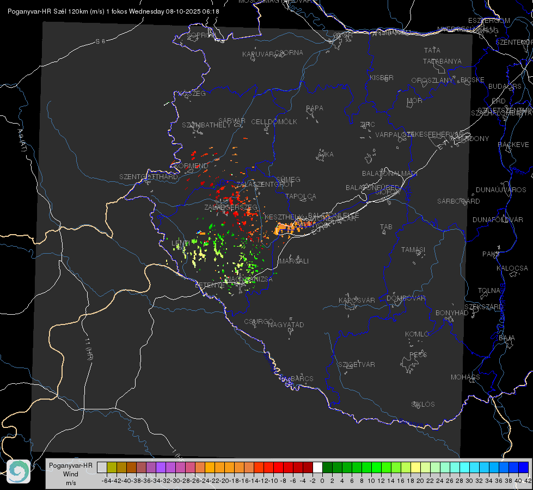Click the MOHACS city label
Viewport: 533px width, 490px height.
(x=465, y=377)
